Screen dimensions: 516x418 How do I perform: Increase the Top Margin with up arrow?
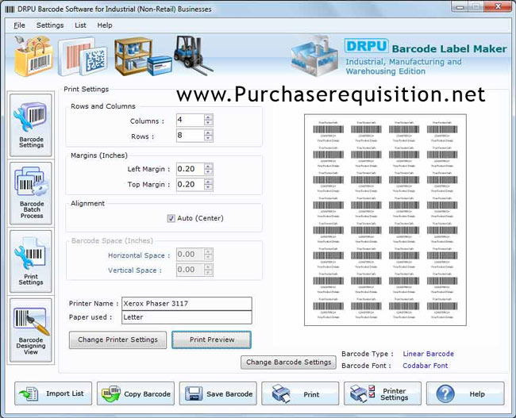[x=208, y=182]
